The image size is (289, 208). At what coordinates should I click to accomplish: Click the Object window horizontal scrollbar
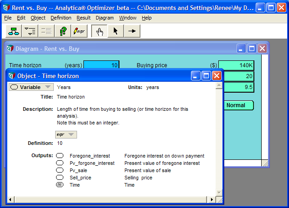point(111,199)
